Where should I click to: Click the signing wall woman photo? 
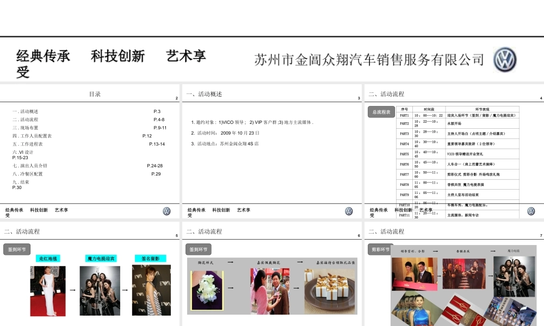click(x=151, y=290)
